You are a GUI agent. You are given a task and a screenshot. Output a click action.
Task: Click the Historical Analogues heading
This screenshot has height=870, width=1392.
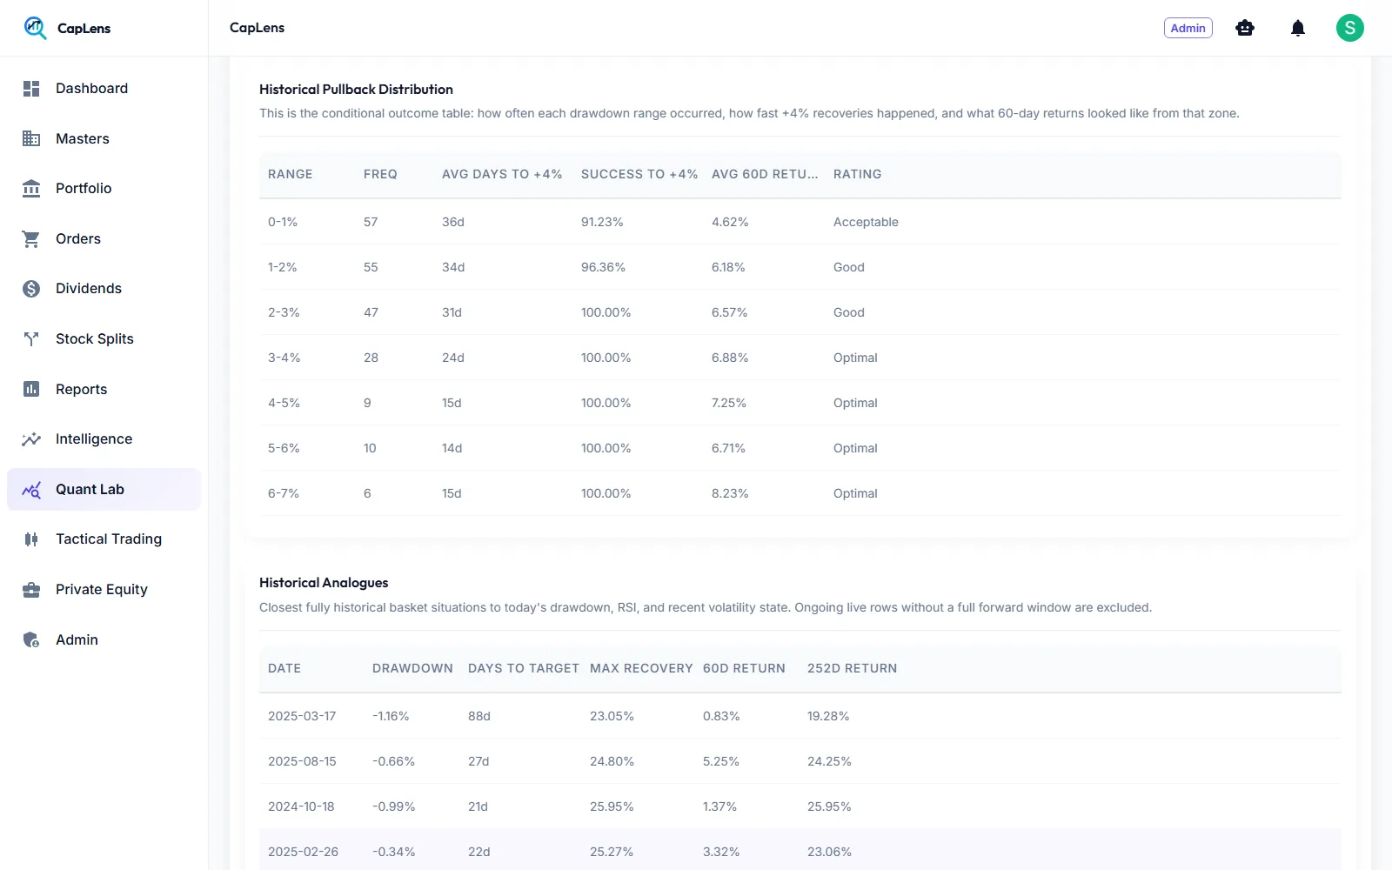324,583
